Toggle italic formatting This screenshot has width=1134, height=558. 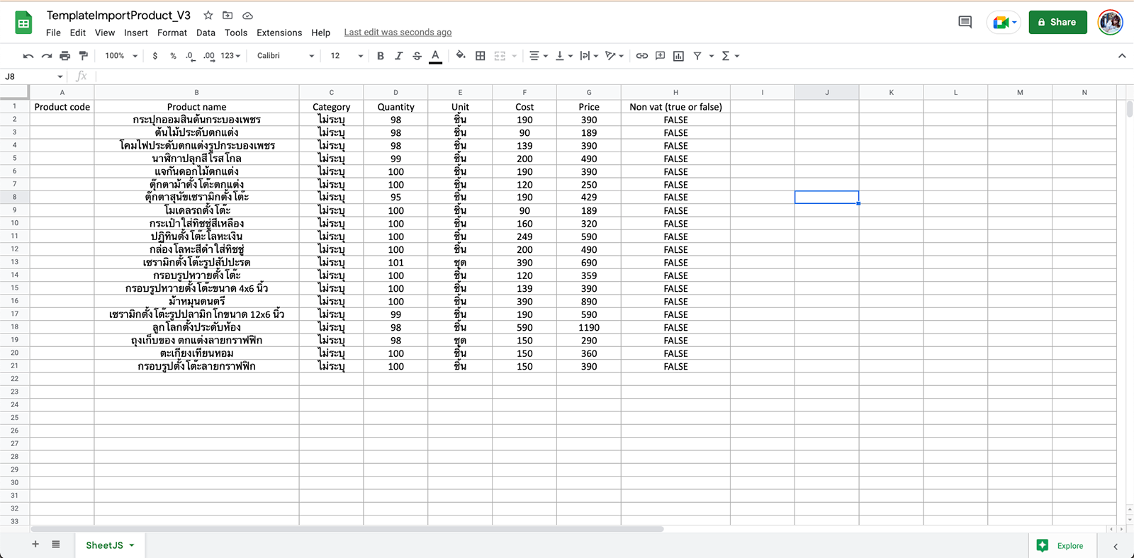[398, 56]
